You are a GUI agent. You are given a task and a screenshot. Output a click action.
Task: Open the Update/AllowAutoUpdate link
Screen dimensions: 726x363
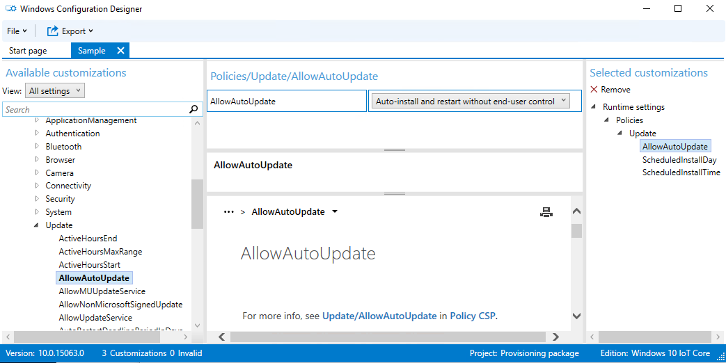[379, 316]
